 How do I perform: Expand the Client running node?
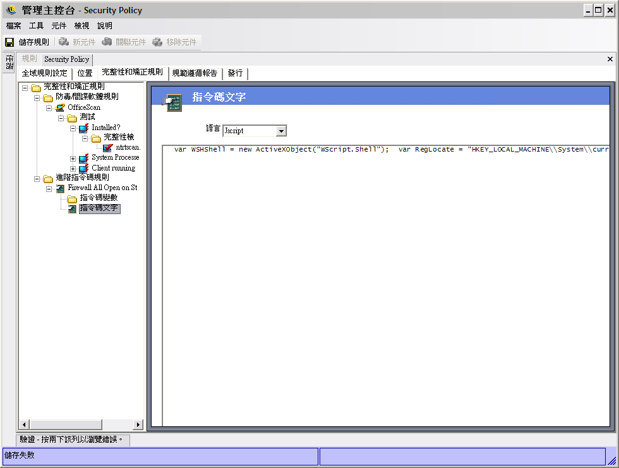pyautogui.click(x=73, y=169)
